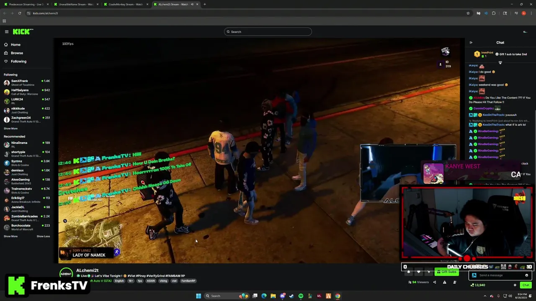Open nikkitude followed channel
Screen dimensions: 536x301
[x=27, y=110]
